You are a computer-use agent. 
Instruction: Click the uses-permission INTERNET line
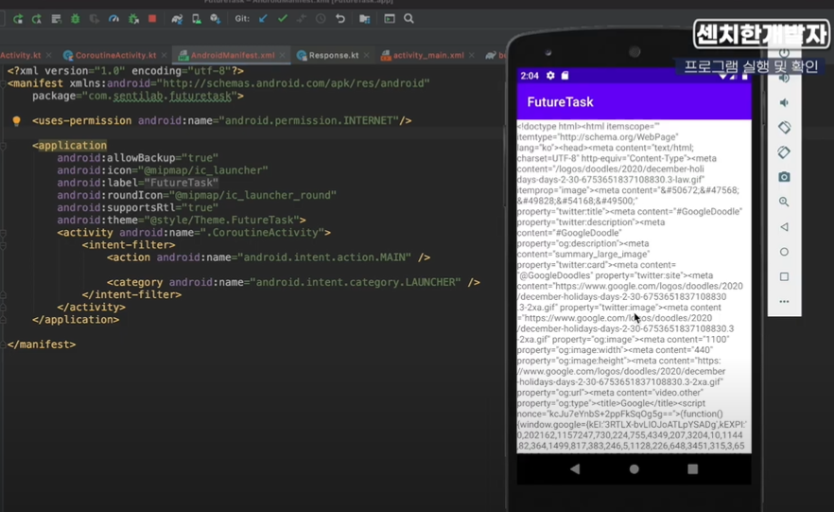222,121
